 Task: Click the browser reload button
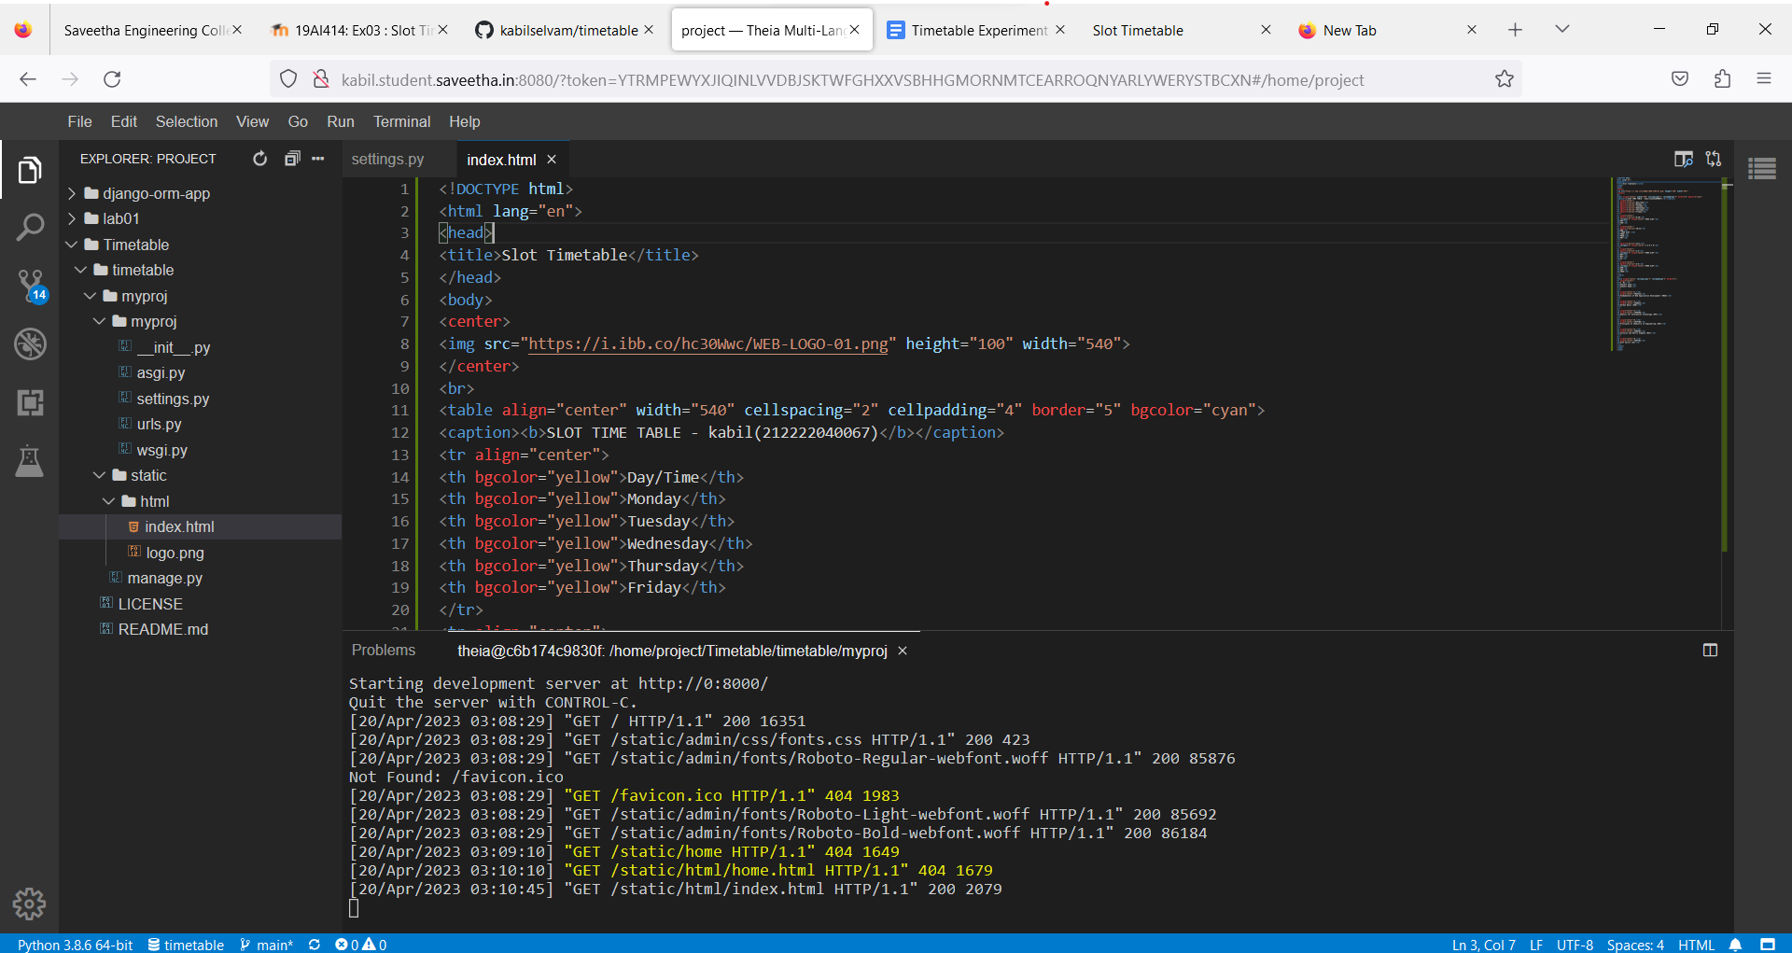click(113, 79)
